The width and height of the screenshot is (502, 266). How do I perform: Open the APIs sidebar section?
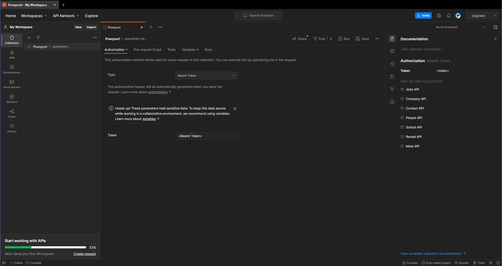tap(12, 55)
